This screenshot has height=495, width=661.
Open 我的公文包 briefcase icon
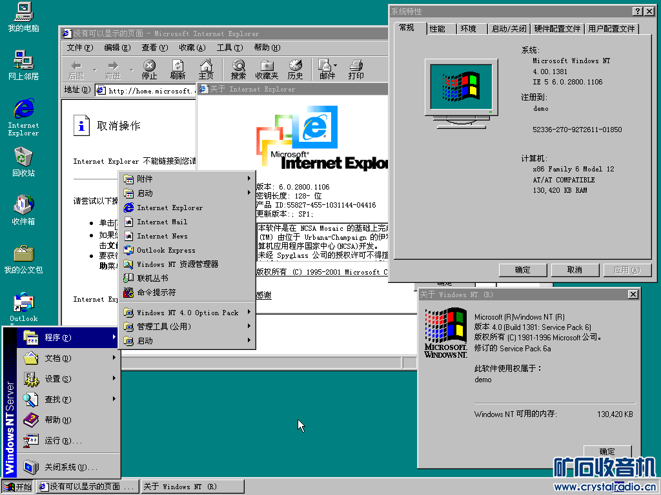coord(24,258)
